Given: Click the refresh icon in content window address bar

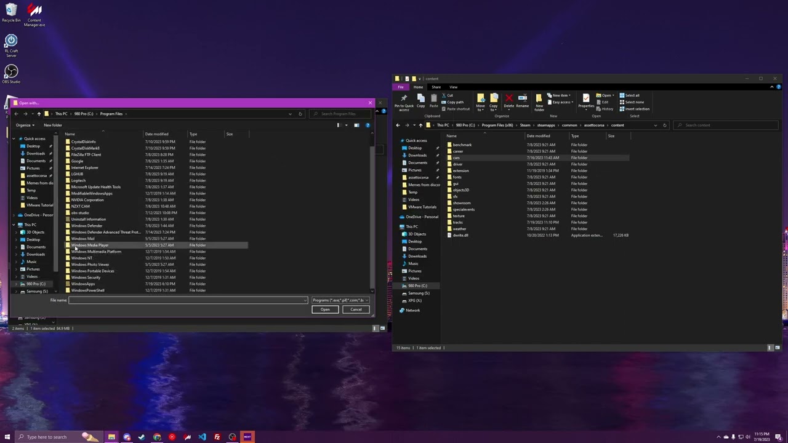Looking at the screenshot, I should (664, 125).
